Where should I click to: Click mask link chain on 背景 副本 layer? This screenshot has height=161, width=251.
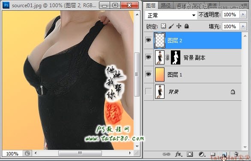point(167,57)
